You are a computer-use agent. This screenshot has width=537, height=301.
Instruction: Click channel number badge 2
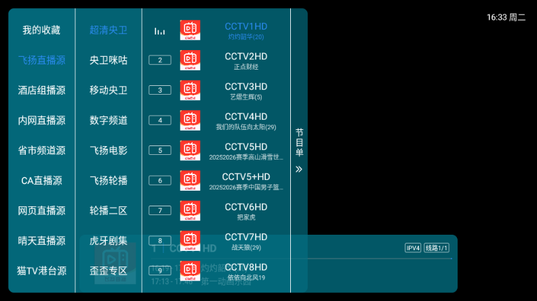coord(160,60)
